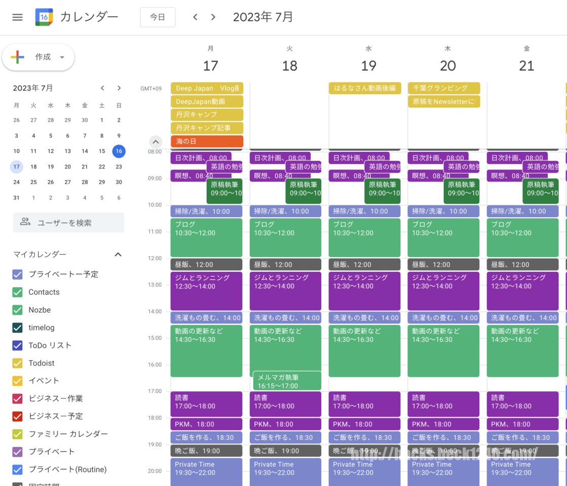The width and height of the screenshot is (567, 486).
Task: Open Friday 21 day header
Action: (x=526, y=66)
